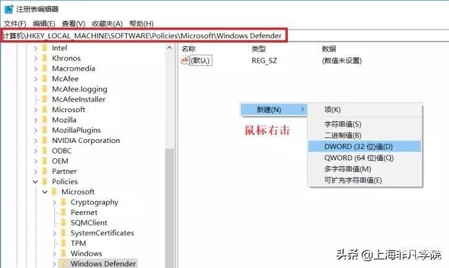449x268 pixels.
Task: Click the folder icon next to Intel
Action: coord(44,47)
